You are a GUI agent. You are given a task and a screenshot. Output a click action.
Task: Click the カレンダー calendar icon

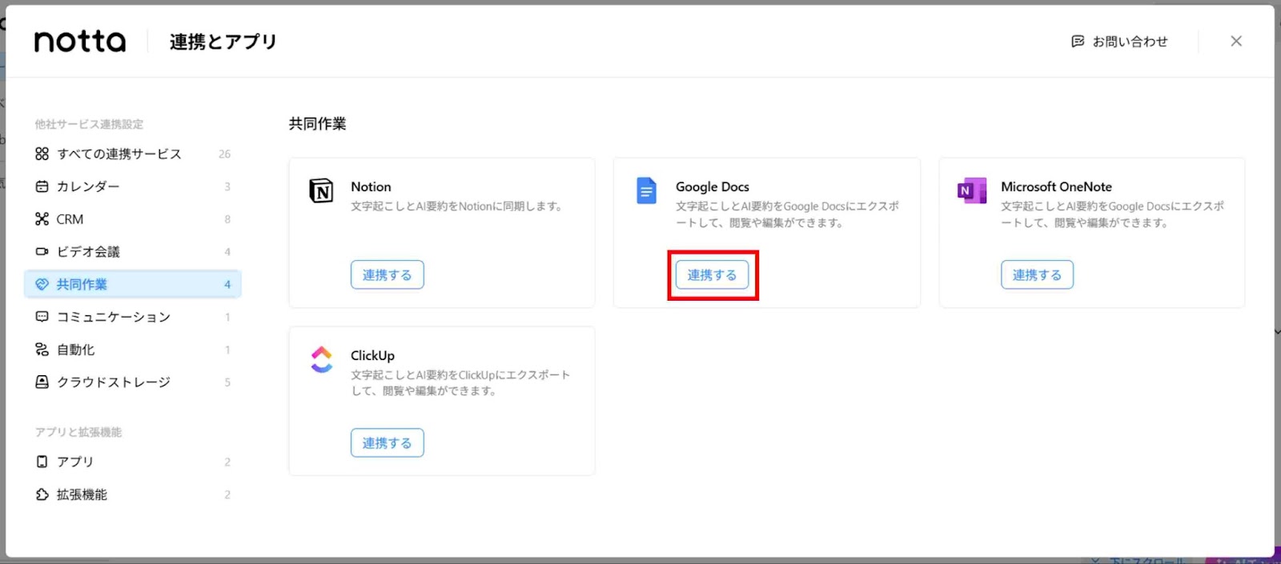(42, 186)
